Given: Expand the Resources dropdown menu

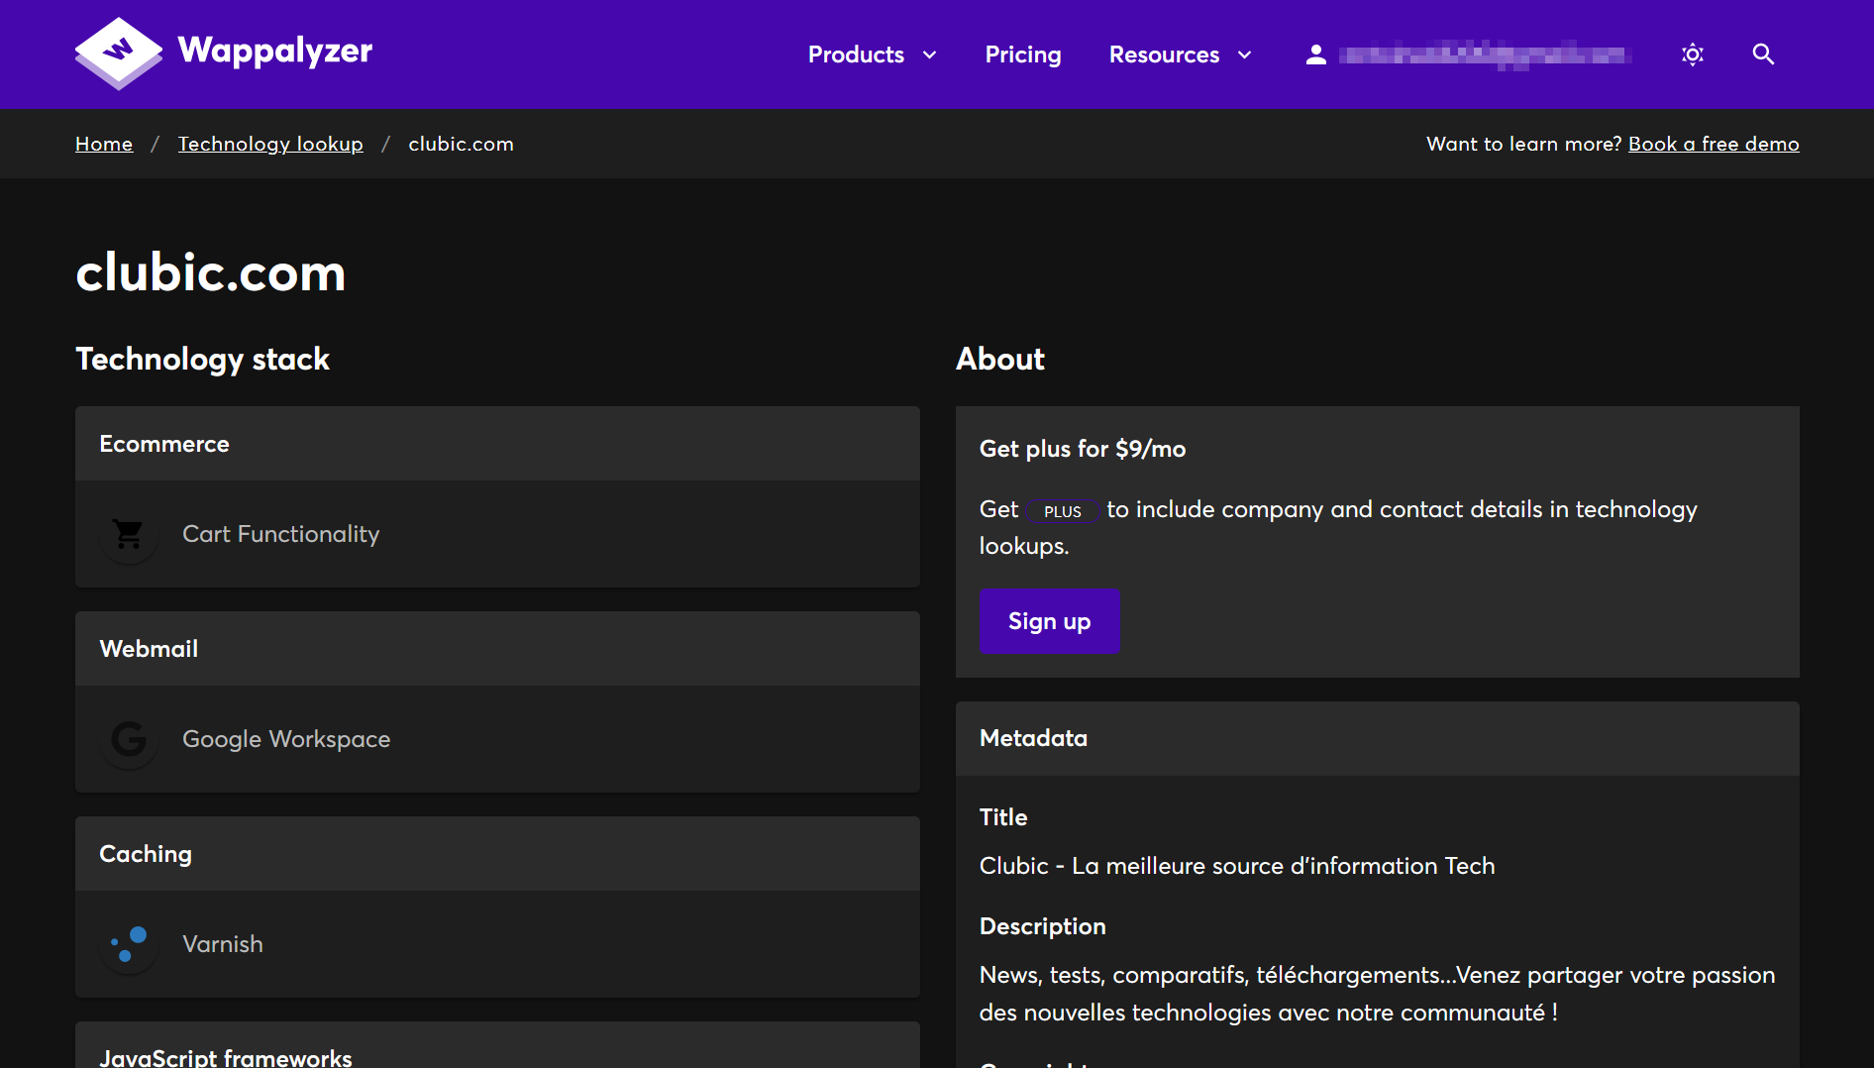Looking at the screenshot, I should pos(1181,54).
